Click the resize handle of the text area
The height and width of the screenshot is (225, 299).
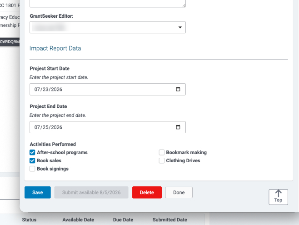pos(184,5)
